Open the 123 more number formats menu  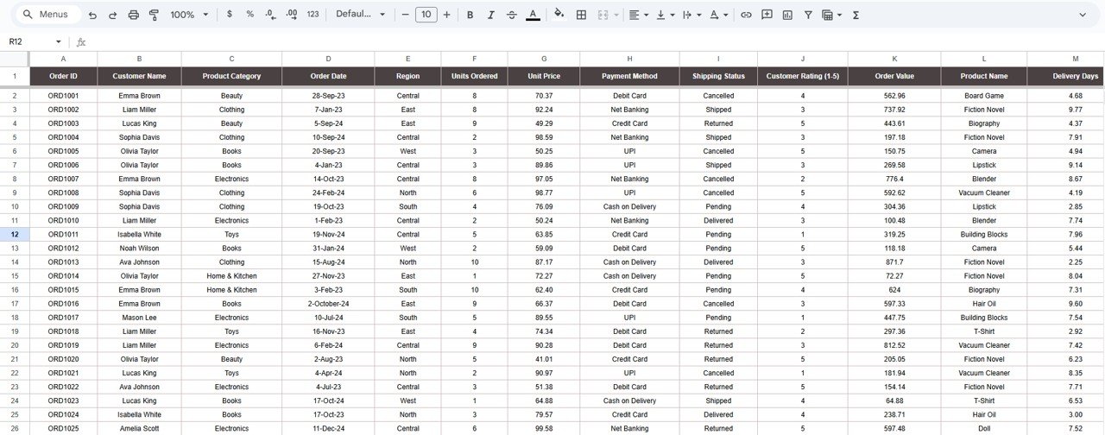point(313,15)
